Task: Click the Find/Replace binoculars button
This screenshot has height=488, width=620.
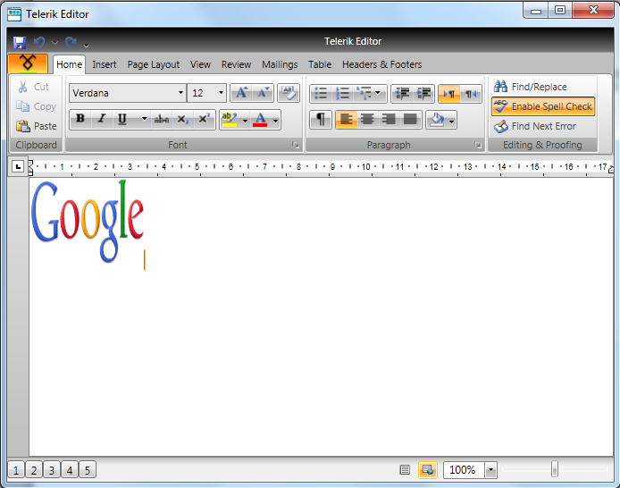Action: point(531,87)
